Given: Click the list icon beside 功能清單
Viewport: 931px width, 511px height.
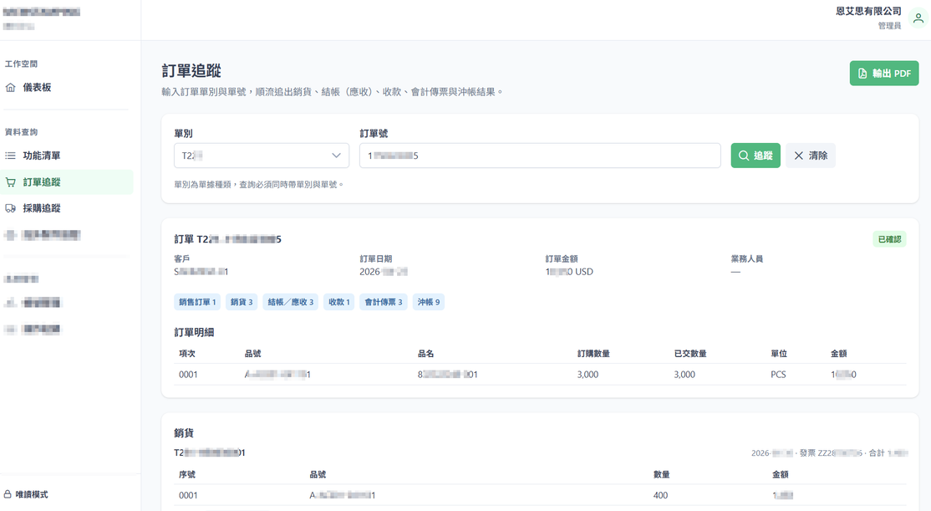Looking at the screenshot, I should click(x=11, y=156).
